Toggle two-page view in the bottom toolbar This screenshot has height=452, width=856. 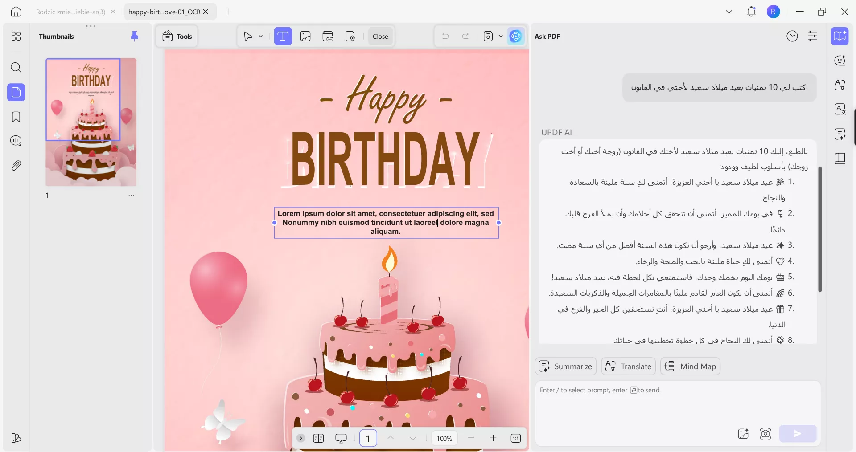coord(318,438)
